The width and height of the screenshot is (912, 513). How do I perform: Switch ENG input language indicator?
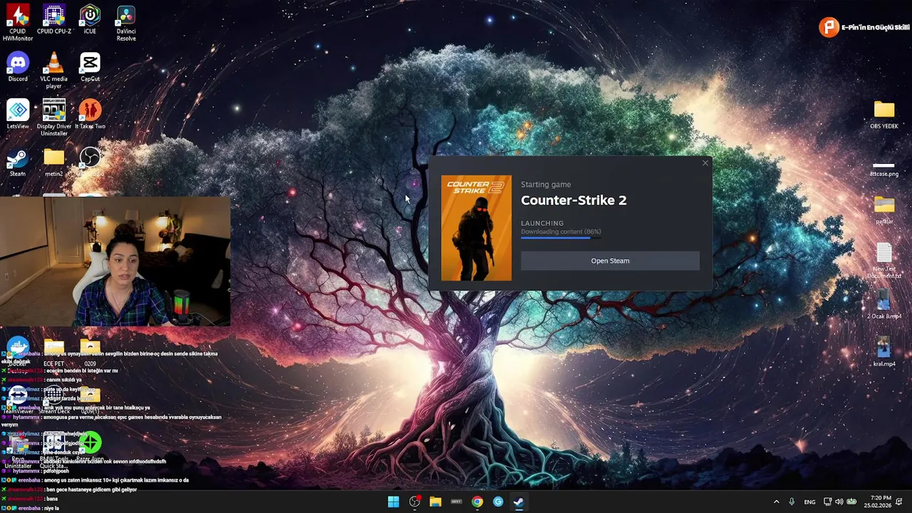[809, 502]
